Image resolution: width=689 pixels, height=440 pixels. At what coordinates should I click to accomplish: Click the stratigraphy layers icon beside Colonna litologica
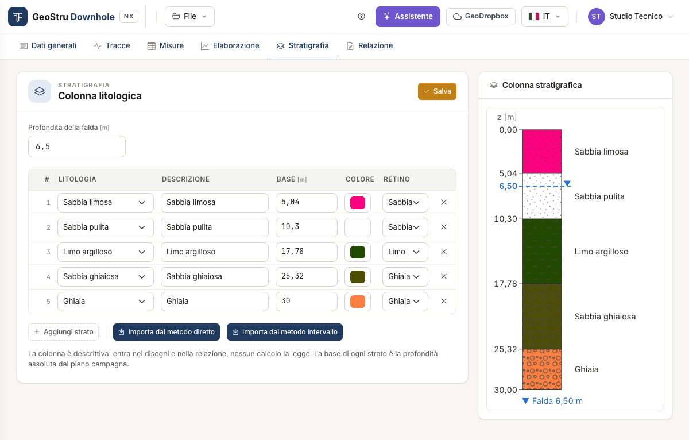click(40, 91)
